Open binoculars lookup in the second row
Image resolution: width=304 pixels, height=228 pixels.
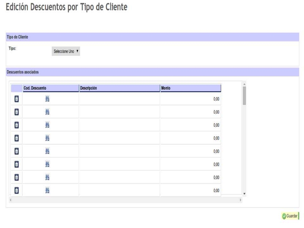coord(48,112)
